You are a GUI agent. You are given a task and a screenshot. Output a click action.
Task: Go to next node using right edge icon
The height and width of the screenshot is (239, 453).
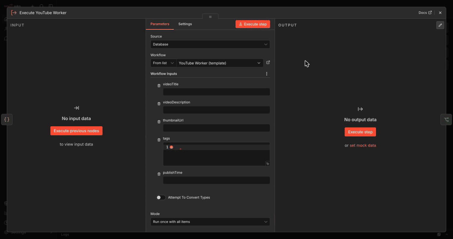(x=446, y=120)
